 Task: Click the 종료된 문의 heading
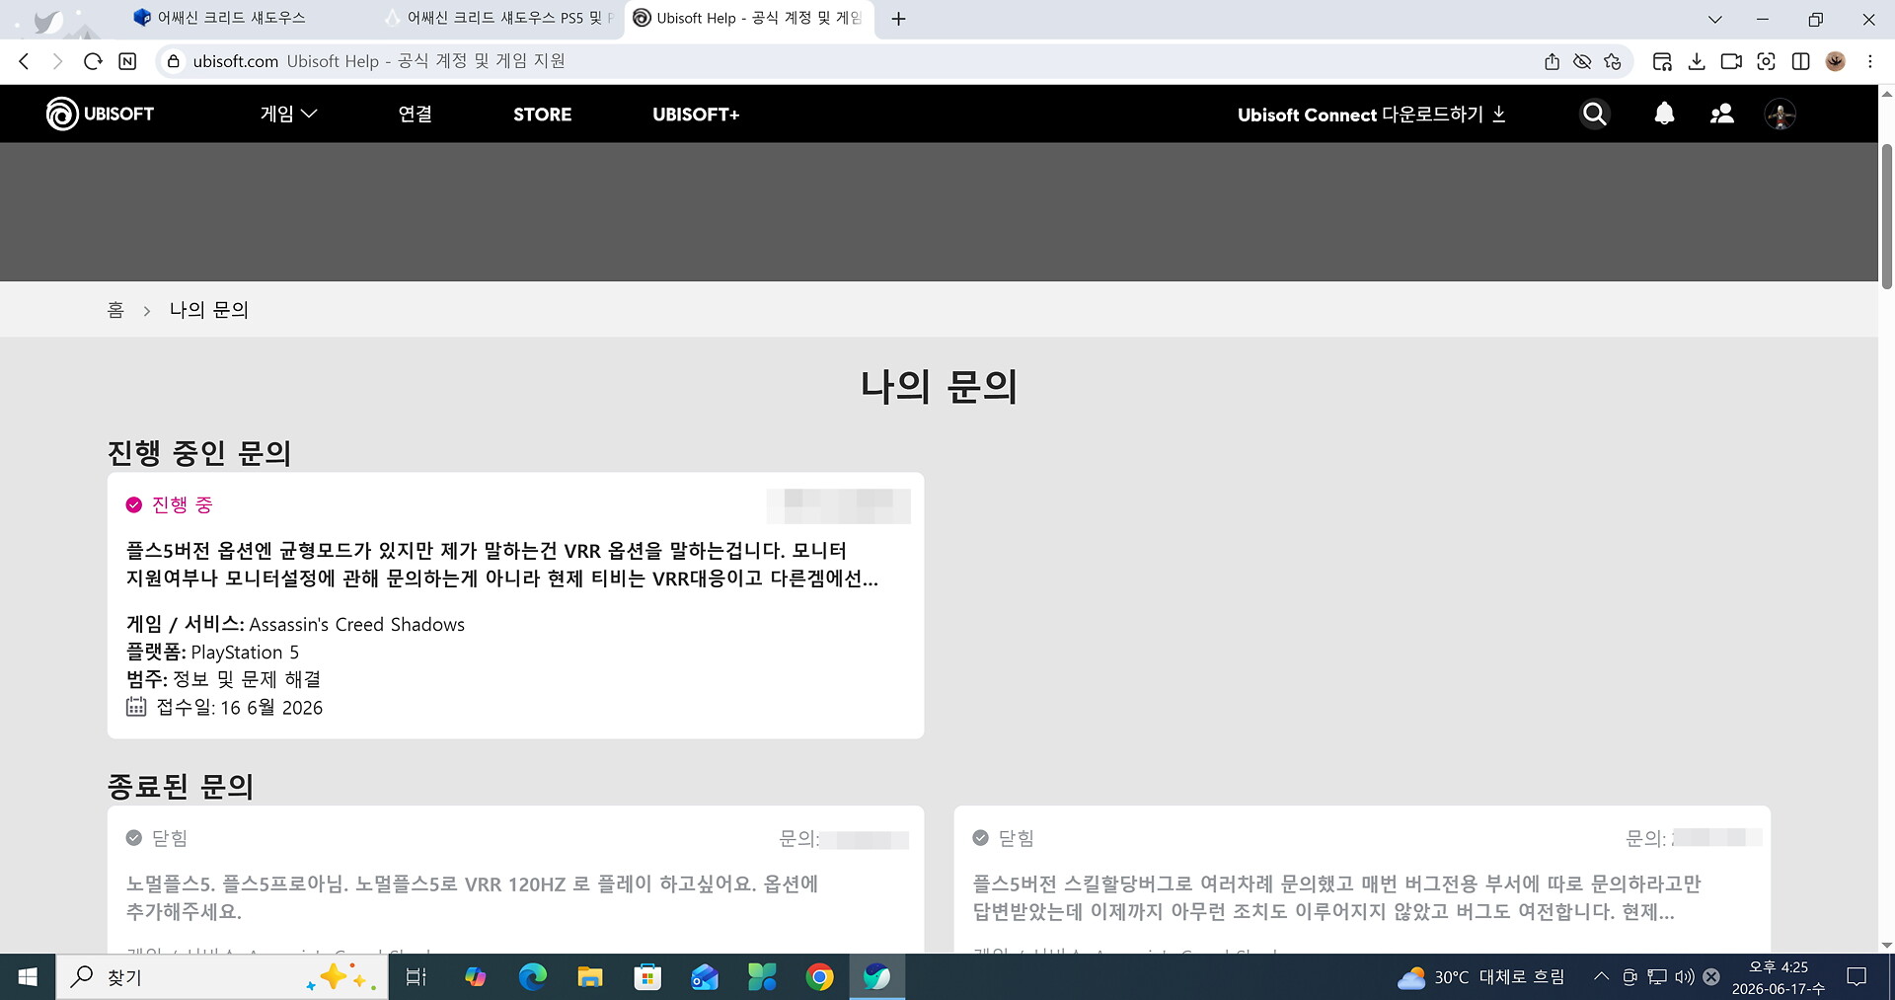(181, 787)
